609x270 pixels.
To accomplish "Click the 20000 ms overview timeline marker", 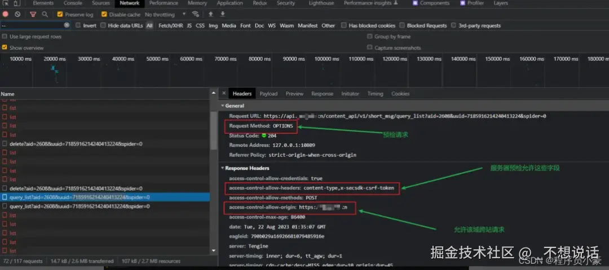I will click(55, 59).
